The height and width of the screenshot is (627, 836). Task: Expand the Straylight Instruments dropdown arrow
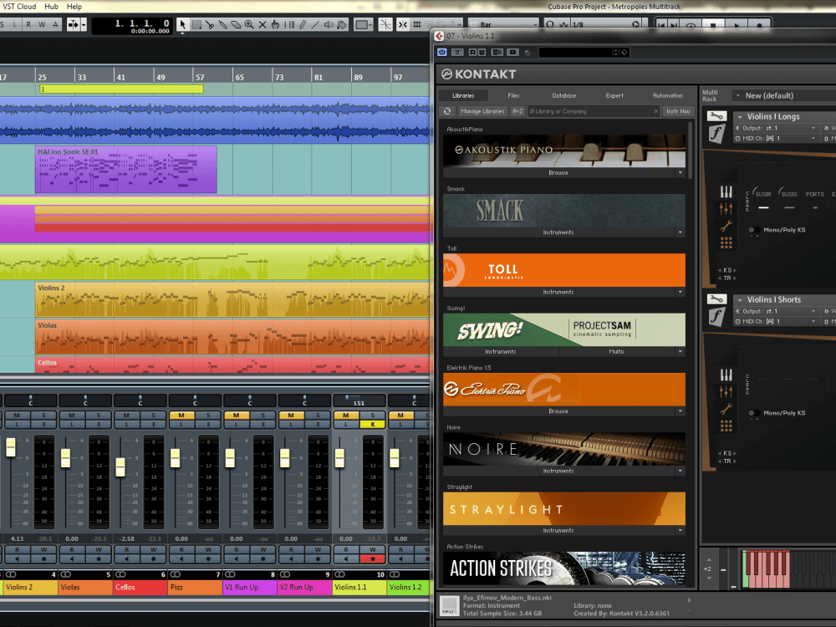[680, 531]
